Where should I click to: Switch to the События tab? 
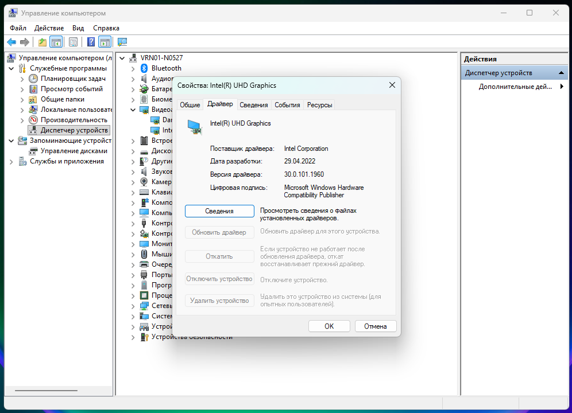pyautogui.click(x=287, y=105)
